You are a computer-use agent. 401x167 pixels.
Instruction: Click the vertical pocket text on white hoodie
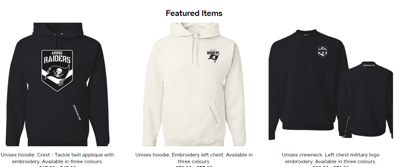(213, 115)
